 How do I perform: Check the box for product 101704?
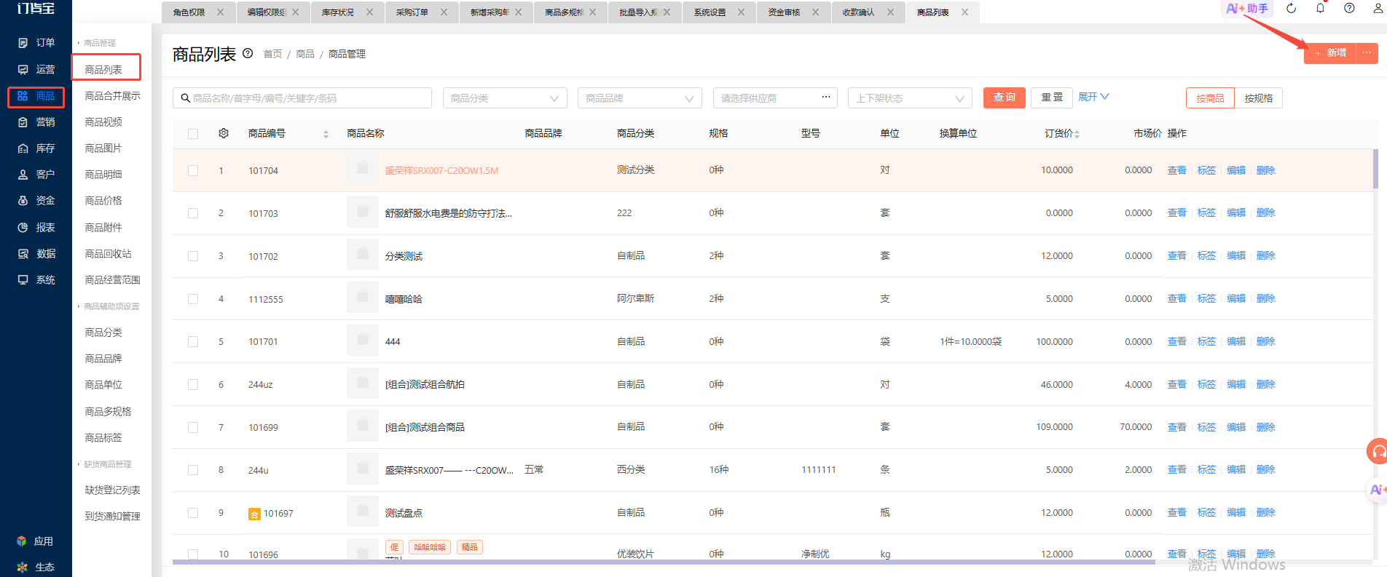pyautogui.click(x=193, y=170)
